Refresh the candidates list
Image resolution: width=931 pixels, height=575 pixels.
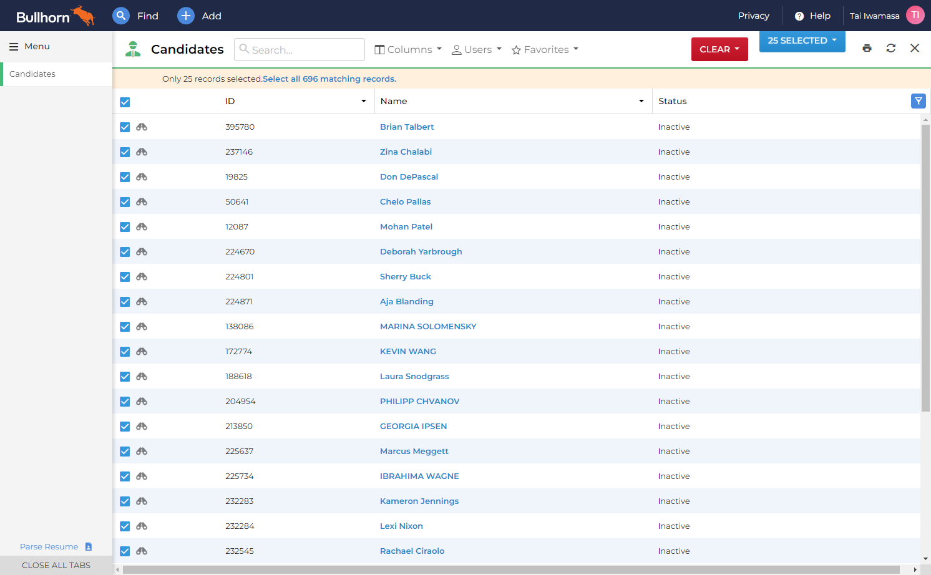(x=891, y=48)
